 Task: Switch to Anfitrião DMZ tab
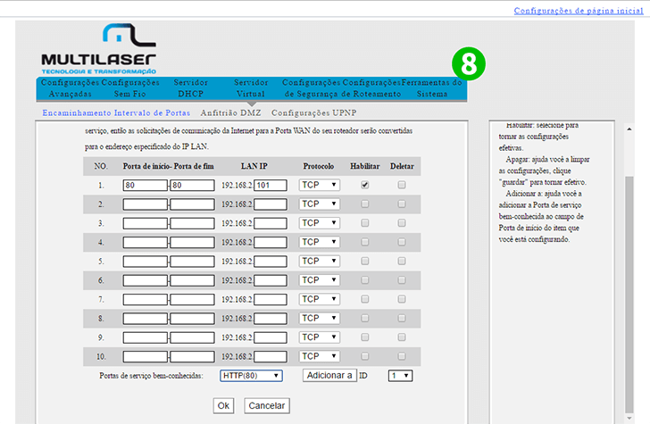point(230,112)
